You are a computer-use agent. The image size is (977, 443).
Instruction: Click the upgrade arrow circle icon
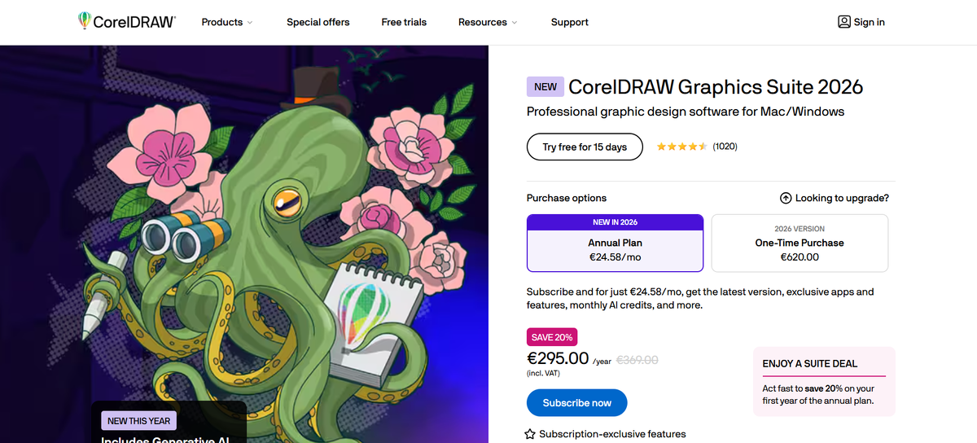[x=786, y=198]
